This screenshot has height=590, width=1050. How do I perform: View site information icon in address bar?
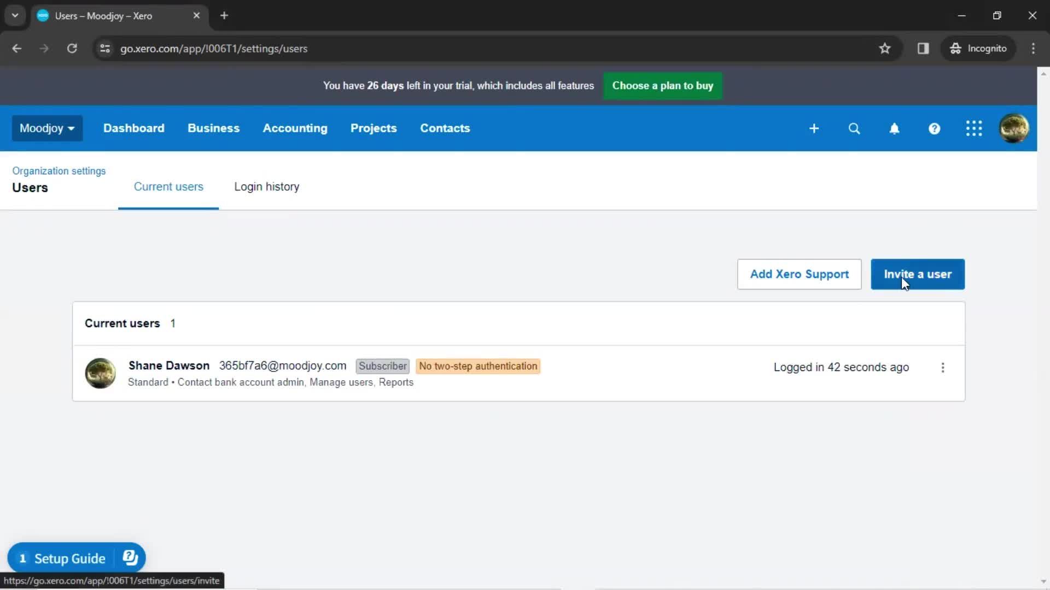pyautogui.click(x=105, y=49)
